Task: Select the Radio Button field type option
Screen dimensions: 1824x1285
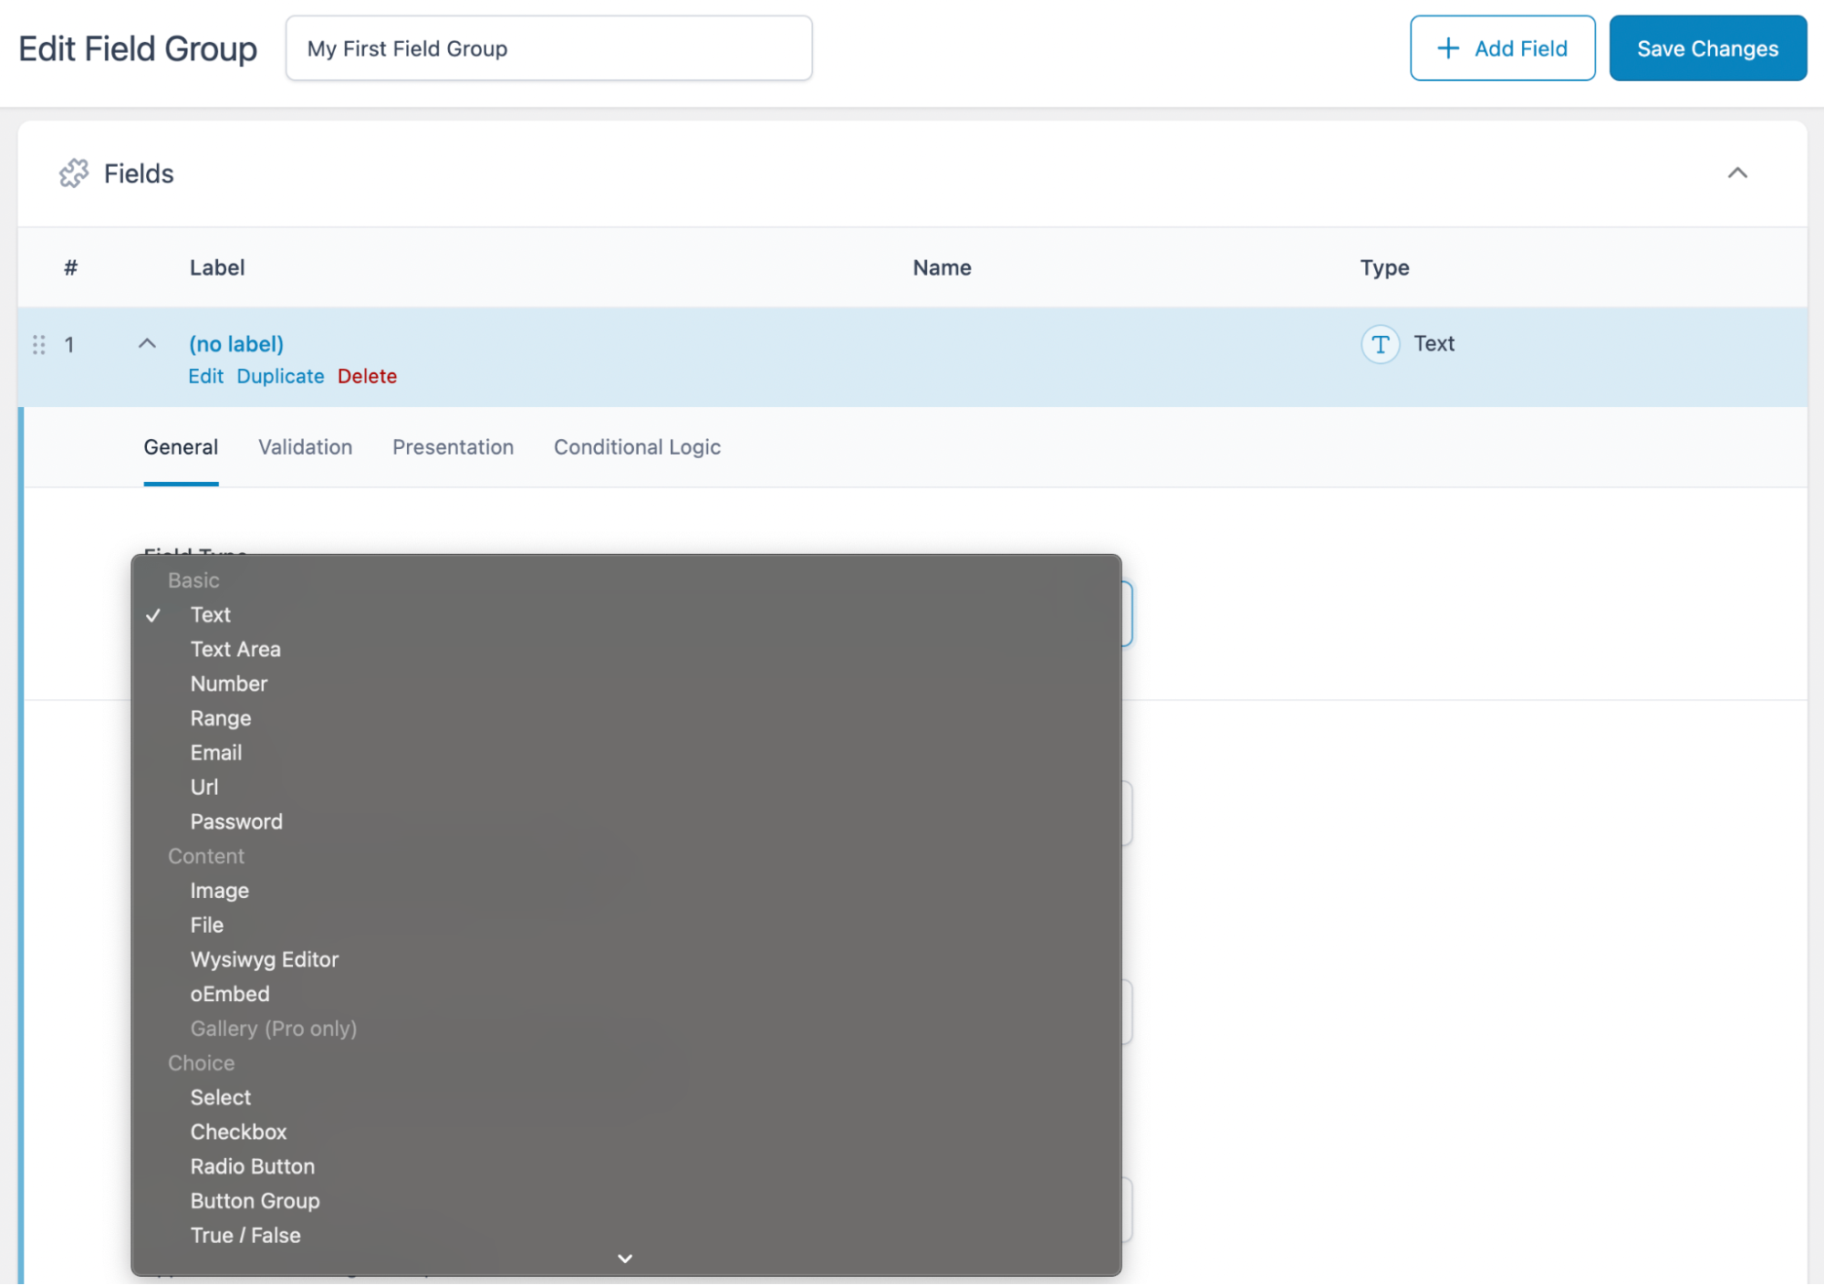Action: 253,1165
